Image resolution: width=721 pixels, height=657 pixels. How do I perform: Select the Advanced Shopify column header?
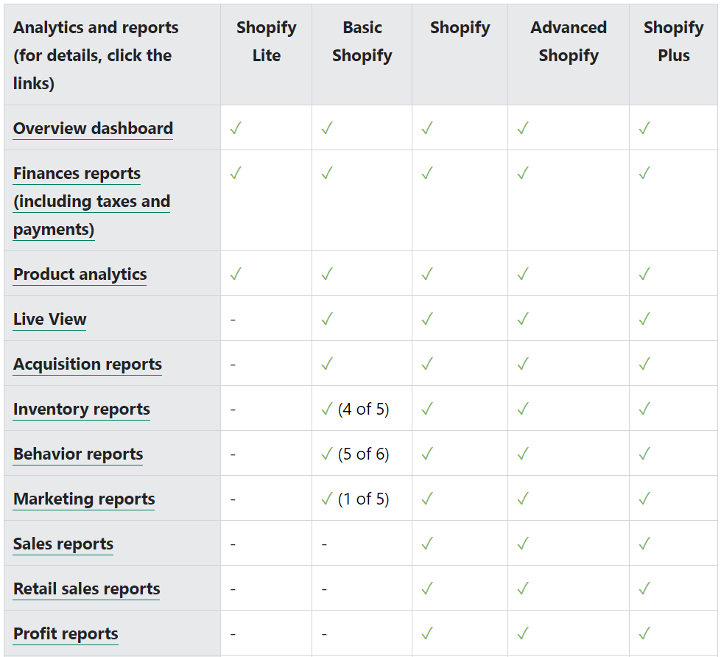point(569,42)
